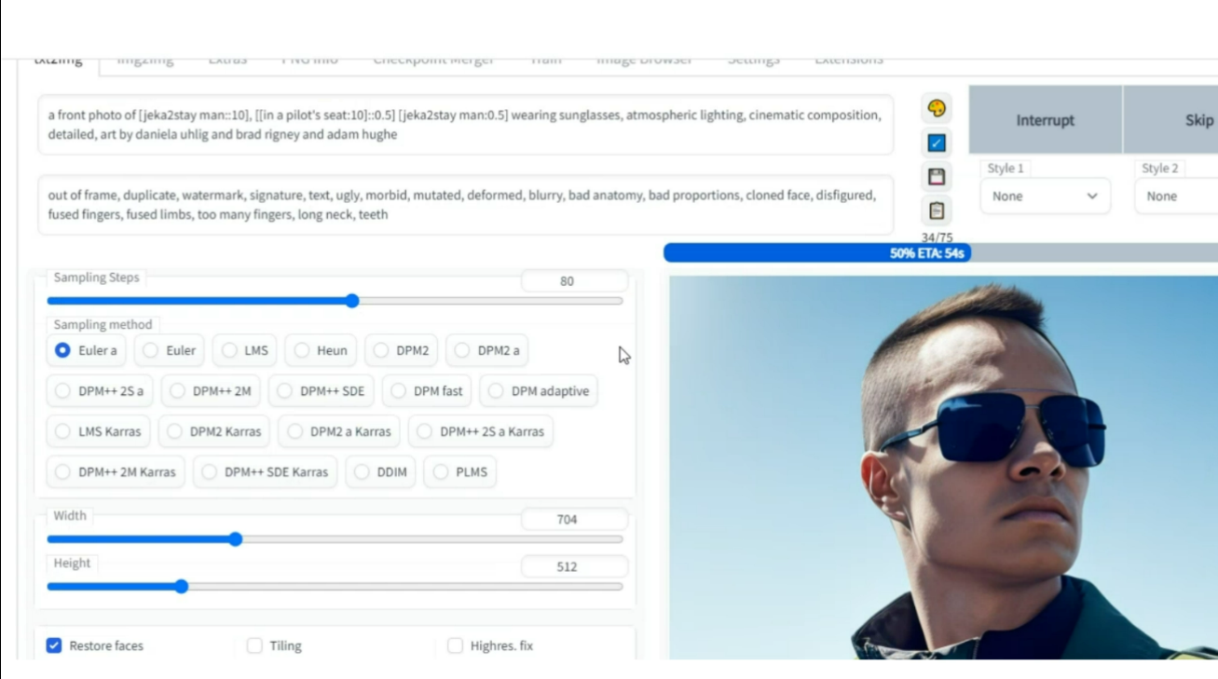Tick the Highres. fix checkbox
The image size is (1218, 679).
pyautogui.click(x=455, y=645)
